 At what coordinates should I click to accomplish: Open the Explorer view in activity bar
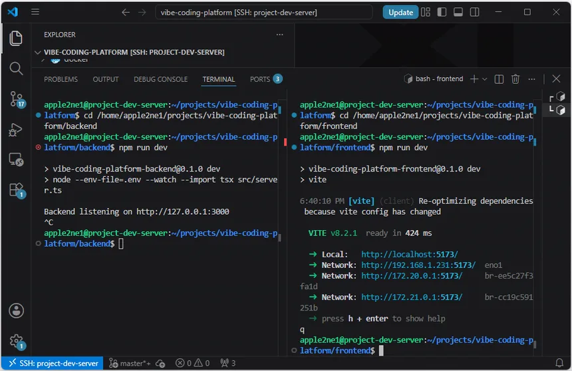(x=16, y=39)
